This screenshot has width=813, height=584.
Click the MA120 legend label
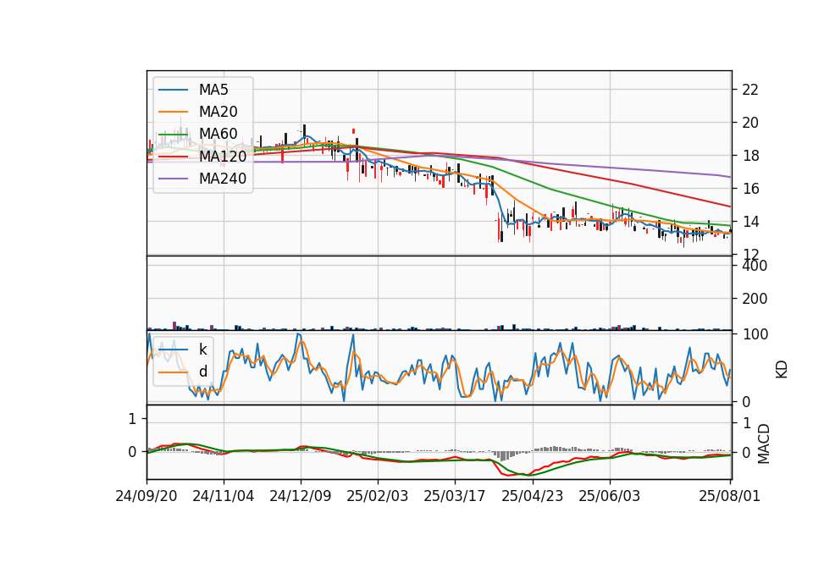point(223,156)
